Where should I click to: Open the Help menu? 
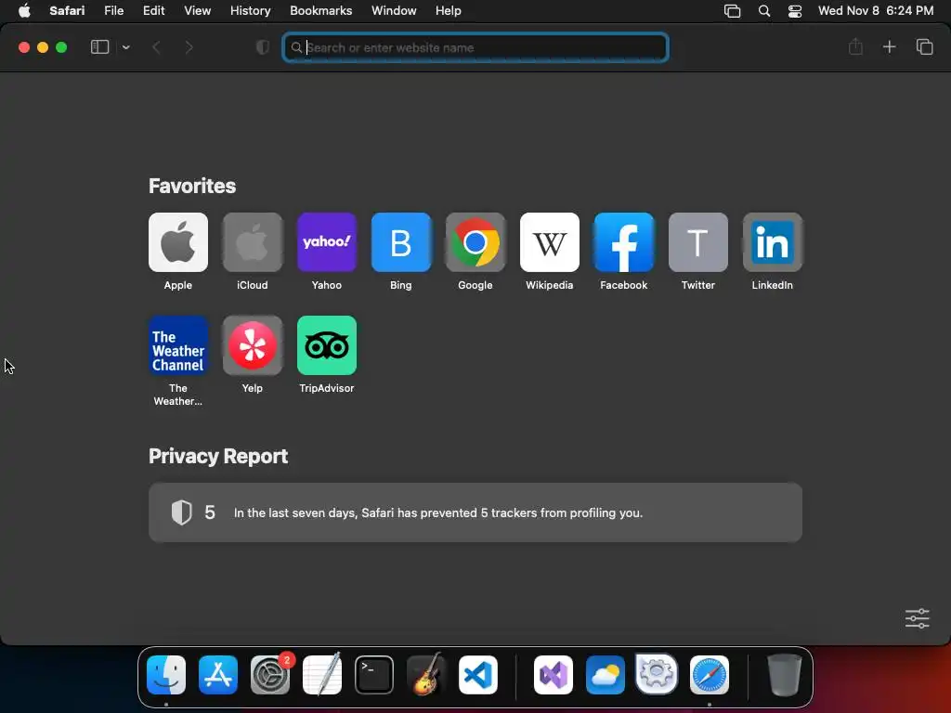pos(449,11)
